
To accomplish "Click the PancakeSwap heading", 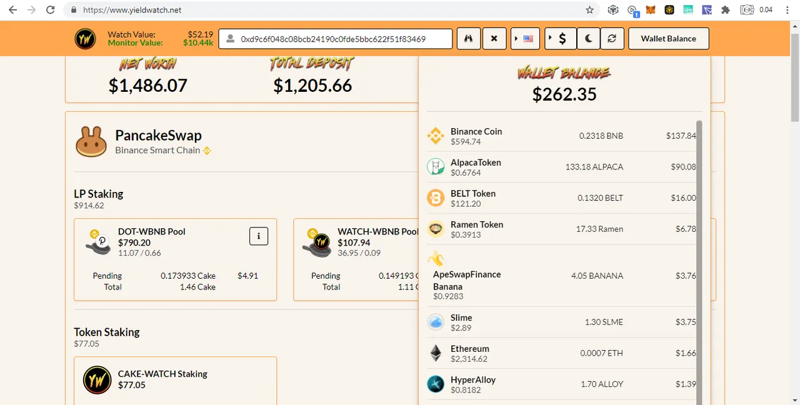I will [158, 135].
